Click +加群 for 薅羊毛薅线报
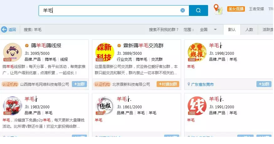The image size is (274, 144). click(x=79, y=84)
